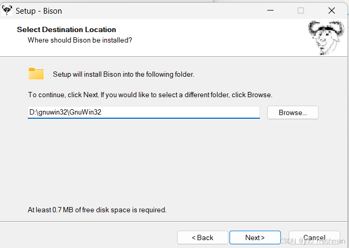This screenshot has width=349, height=248.
Task: Click 'Setup will install Bison into' sentence
Action: (x=124, y=74)
